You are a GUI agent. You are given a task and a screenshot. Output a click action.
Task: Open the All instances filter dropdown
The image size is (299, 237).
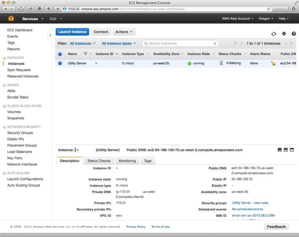83,43
